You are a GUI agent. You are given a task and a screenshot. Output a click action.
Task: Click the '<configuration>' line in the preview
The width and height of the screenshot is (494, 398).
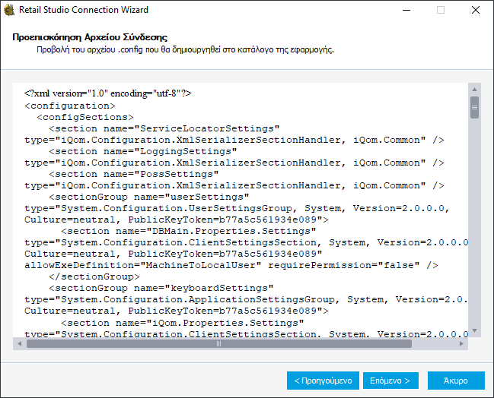pos(70,106)
